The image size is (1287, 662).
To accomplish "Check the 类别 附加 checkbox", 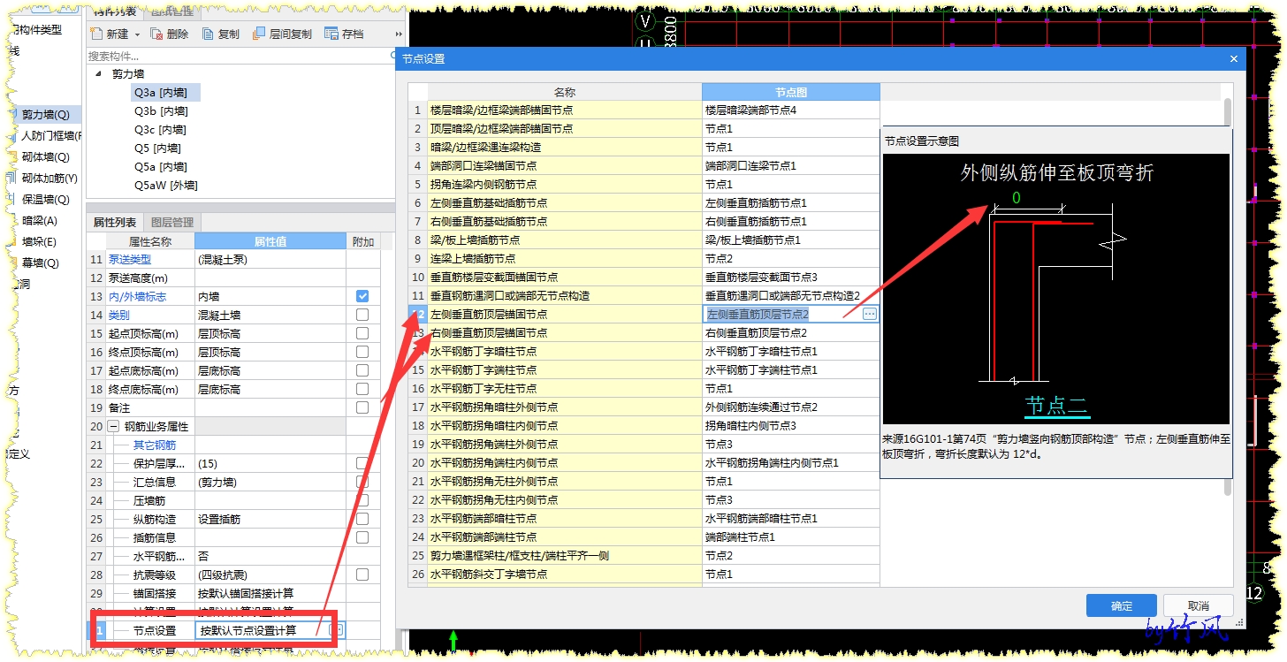I will (x=362, y=315).
